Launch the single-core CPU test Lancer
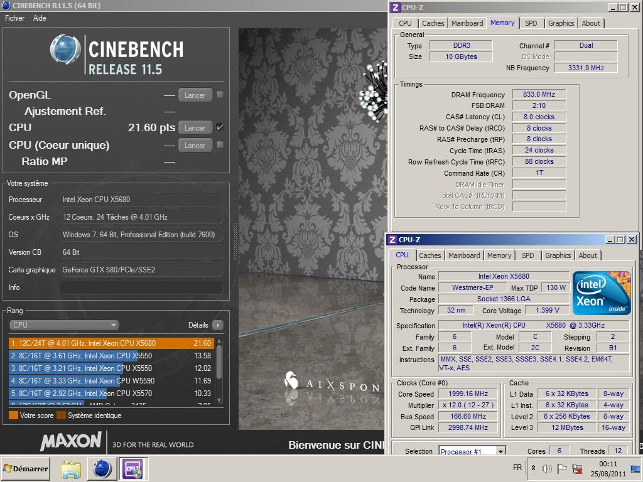The image size is (643, 482). (195, 145)
